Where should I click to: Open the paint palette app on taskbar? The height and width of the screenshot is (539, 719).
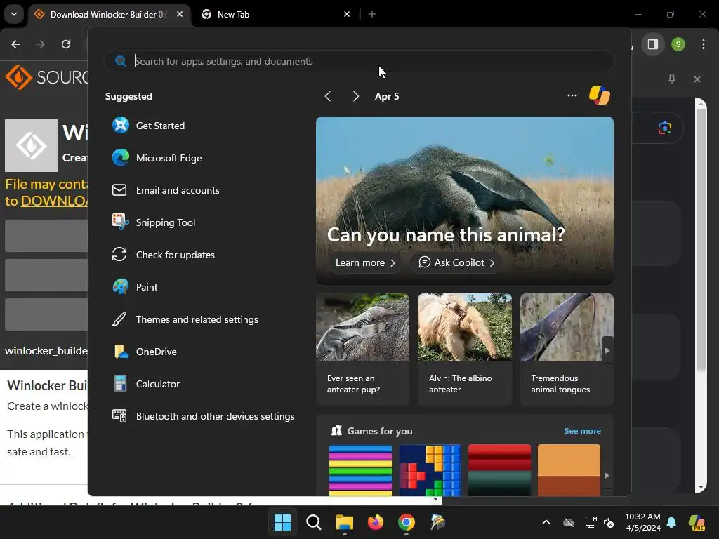pos(437,522)
